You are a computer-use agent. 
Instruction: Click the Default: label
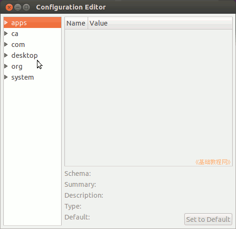pos(77,217)
